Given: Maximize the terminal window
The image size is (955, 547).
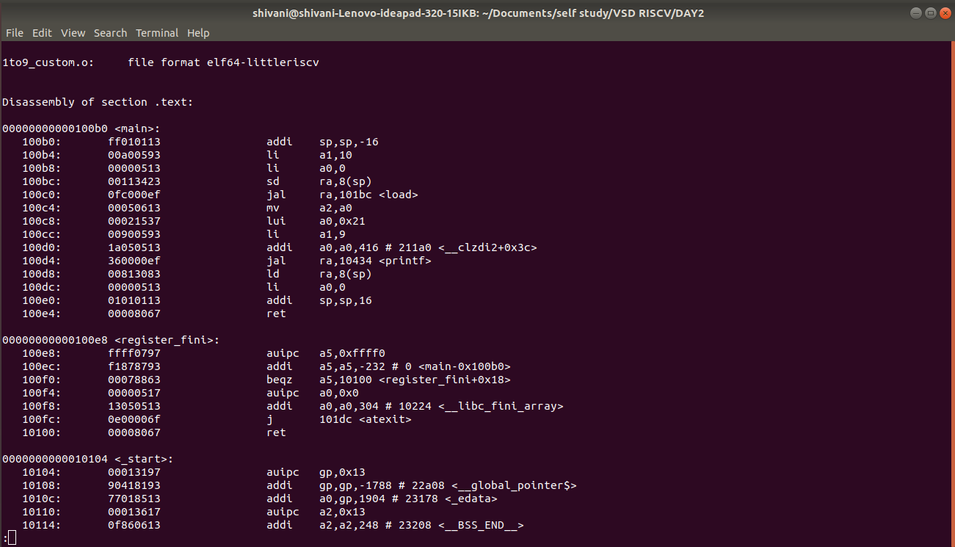Looking at the screenshot, I should 929,12.
